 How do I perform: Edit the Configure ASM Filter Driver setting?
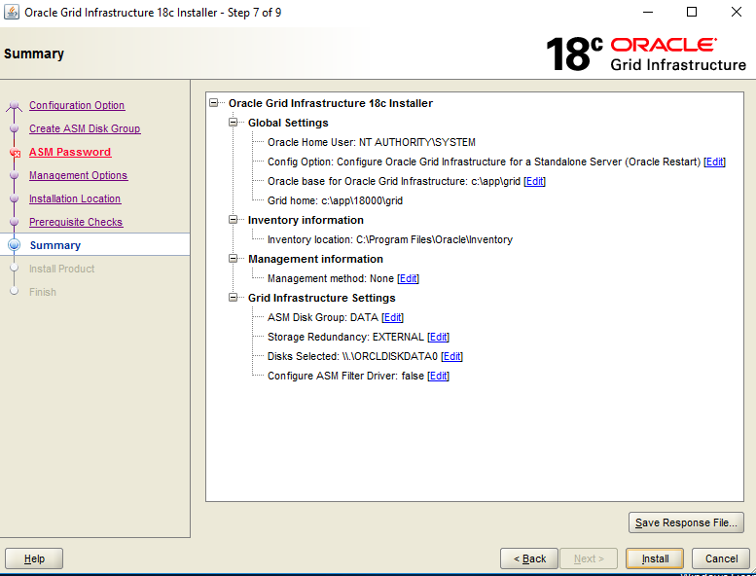[438, 376]
